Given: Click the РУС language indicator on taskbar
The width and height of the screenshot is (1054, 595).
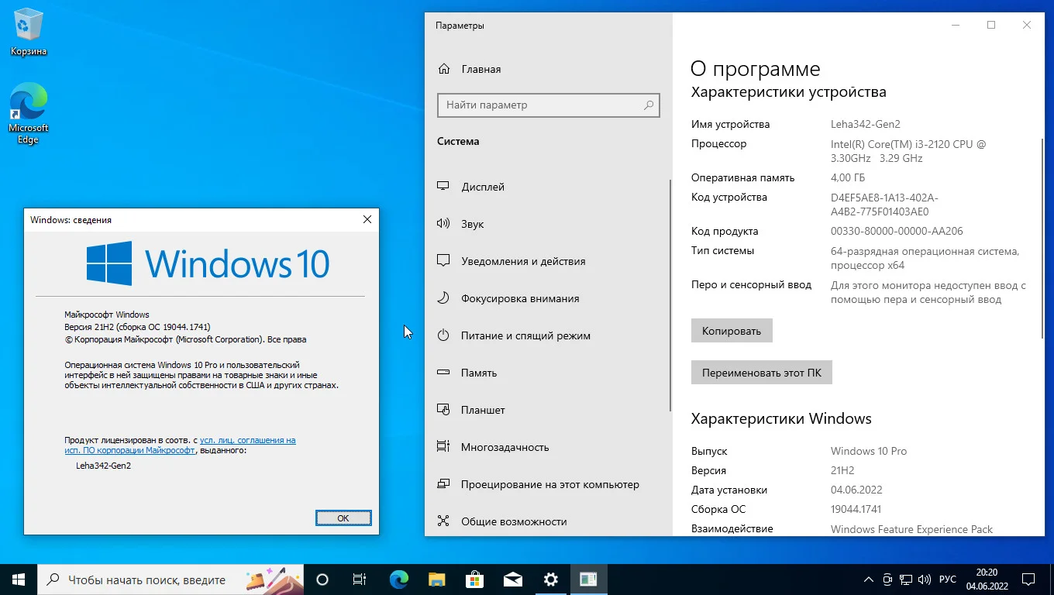Looking at the screenshot, I should click(947, 580).
